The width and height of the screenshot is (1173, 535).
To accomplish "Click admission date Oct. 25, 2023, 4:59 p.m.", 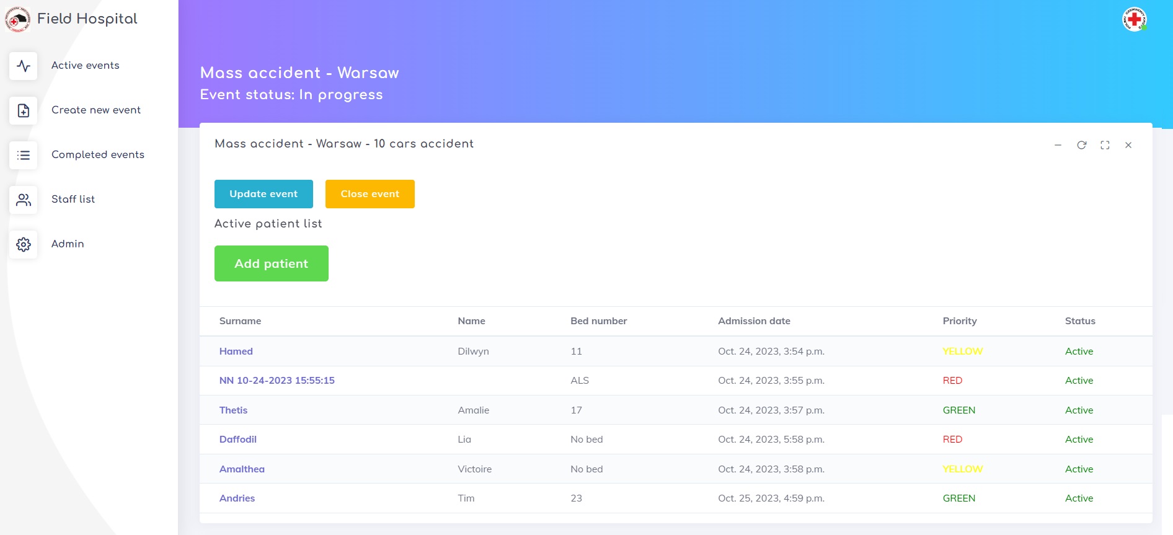I will [x=771, y=498].
